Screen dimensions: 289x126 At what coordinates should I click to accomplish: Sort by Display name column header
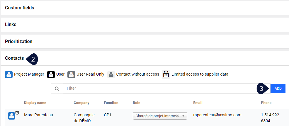[x=35, y=103]
